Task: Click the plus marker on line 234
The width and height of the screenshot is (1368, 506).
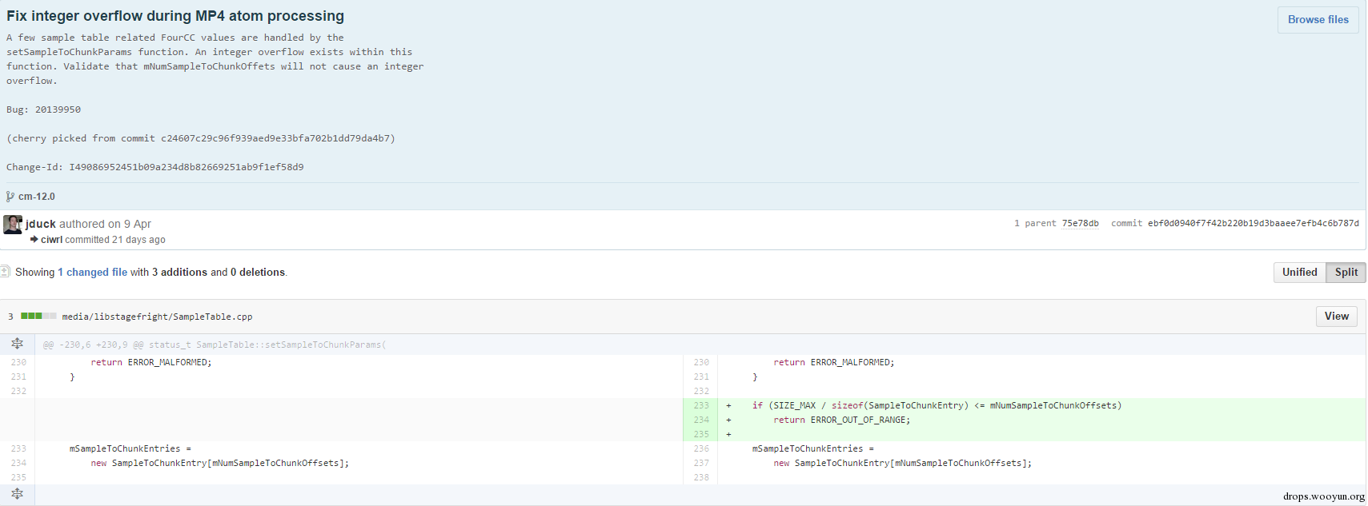Action: pyautogui.click(x=728, y=420)
